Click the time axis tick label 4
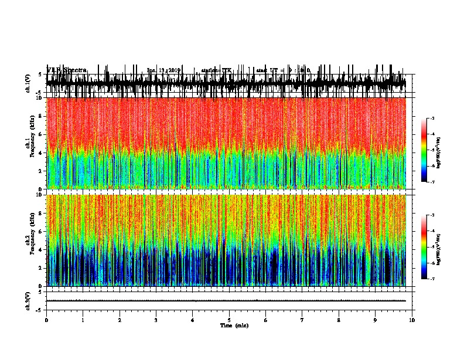 pos(193,320)
